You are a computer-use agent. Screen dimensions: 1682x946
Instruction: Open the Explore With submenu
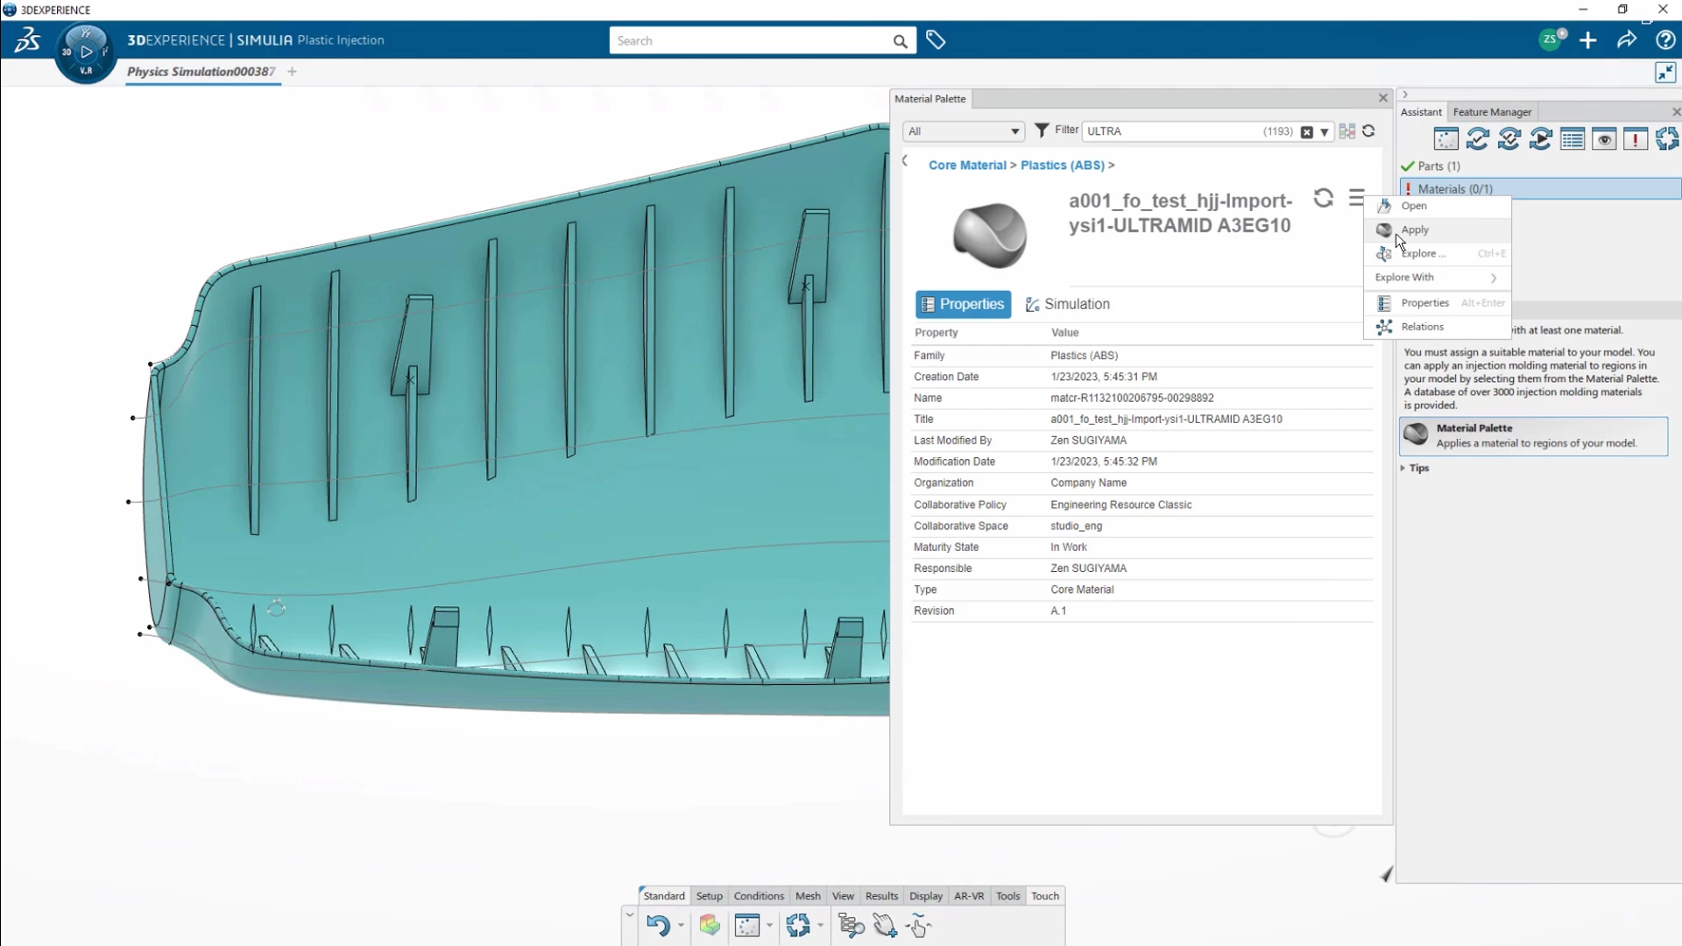point(1437,278)
